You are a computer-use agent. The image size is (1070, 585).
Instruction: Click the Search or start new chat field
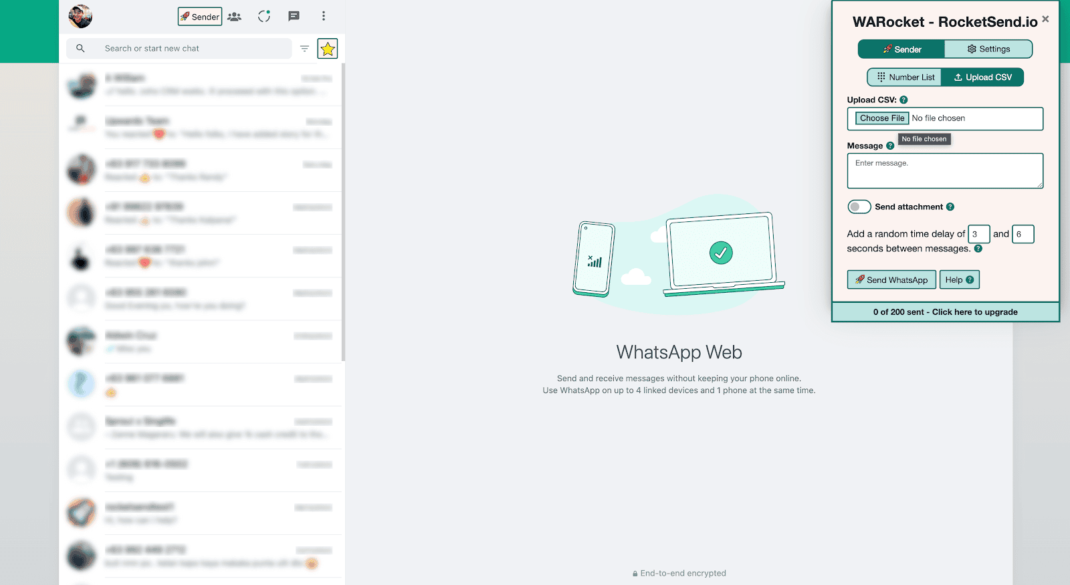179,48
